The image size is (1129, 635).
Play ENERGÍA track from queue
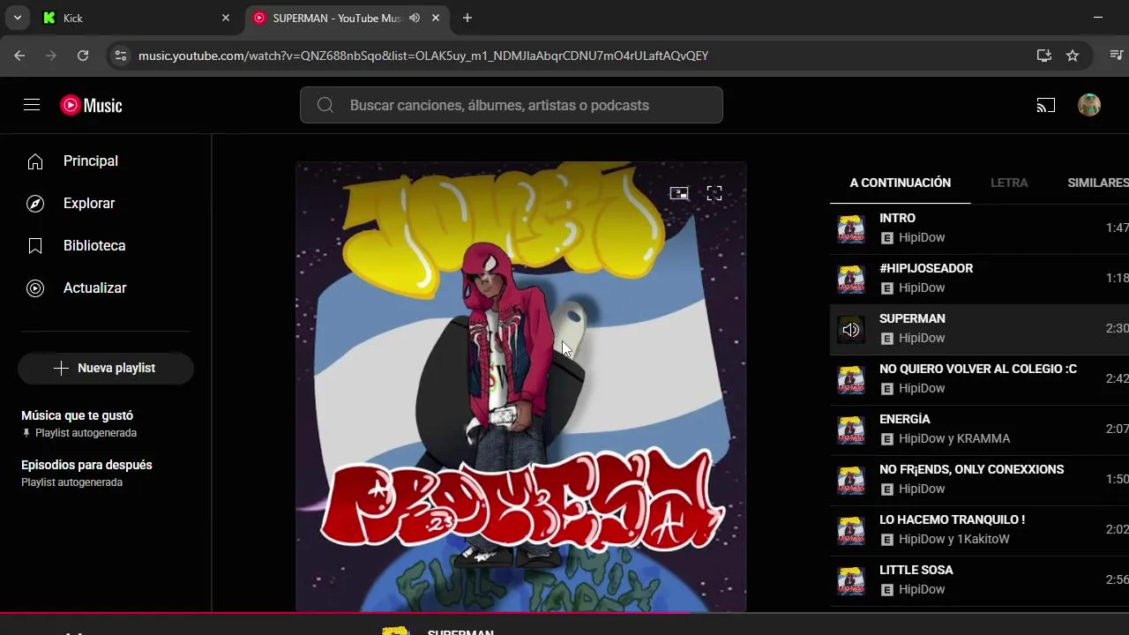coord(979,430)
